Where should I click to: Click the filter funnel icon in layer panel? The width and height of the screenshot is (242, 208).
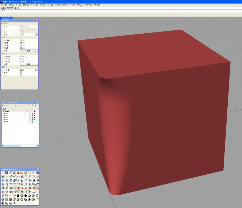click(x=29, y=105)
